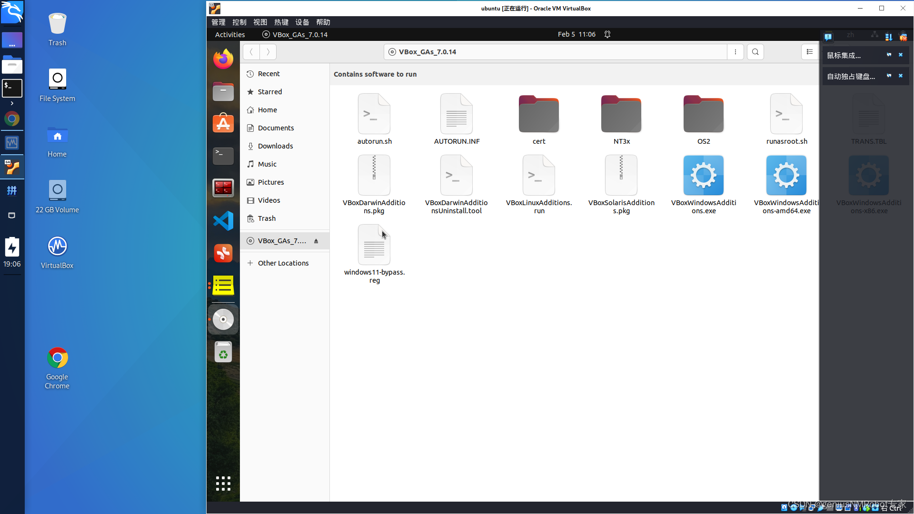Open Firefox from the Ubuntu dock

pyautogui.click(x=223, y=59)
